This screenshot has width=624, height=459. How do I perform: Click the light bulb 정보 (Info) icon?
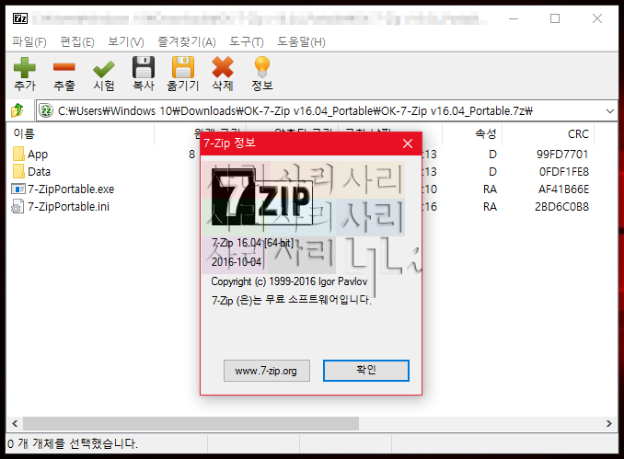point(262,67)
